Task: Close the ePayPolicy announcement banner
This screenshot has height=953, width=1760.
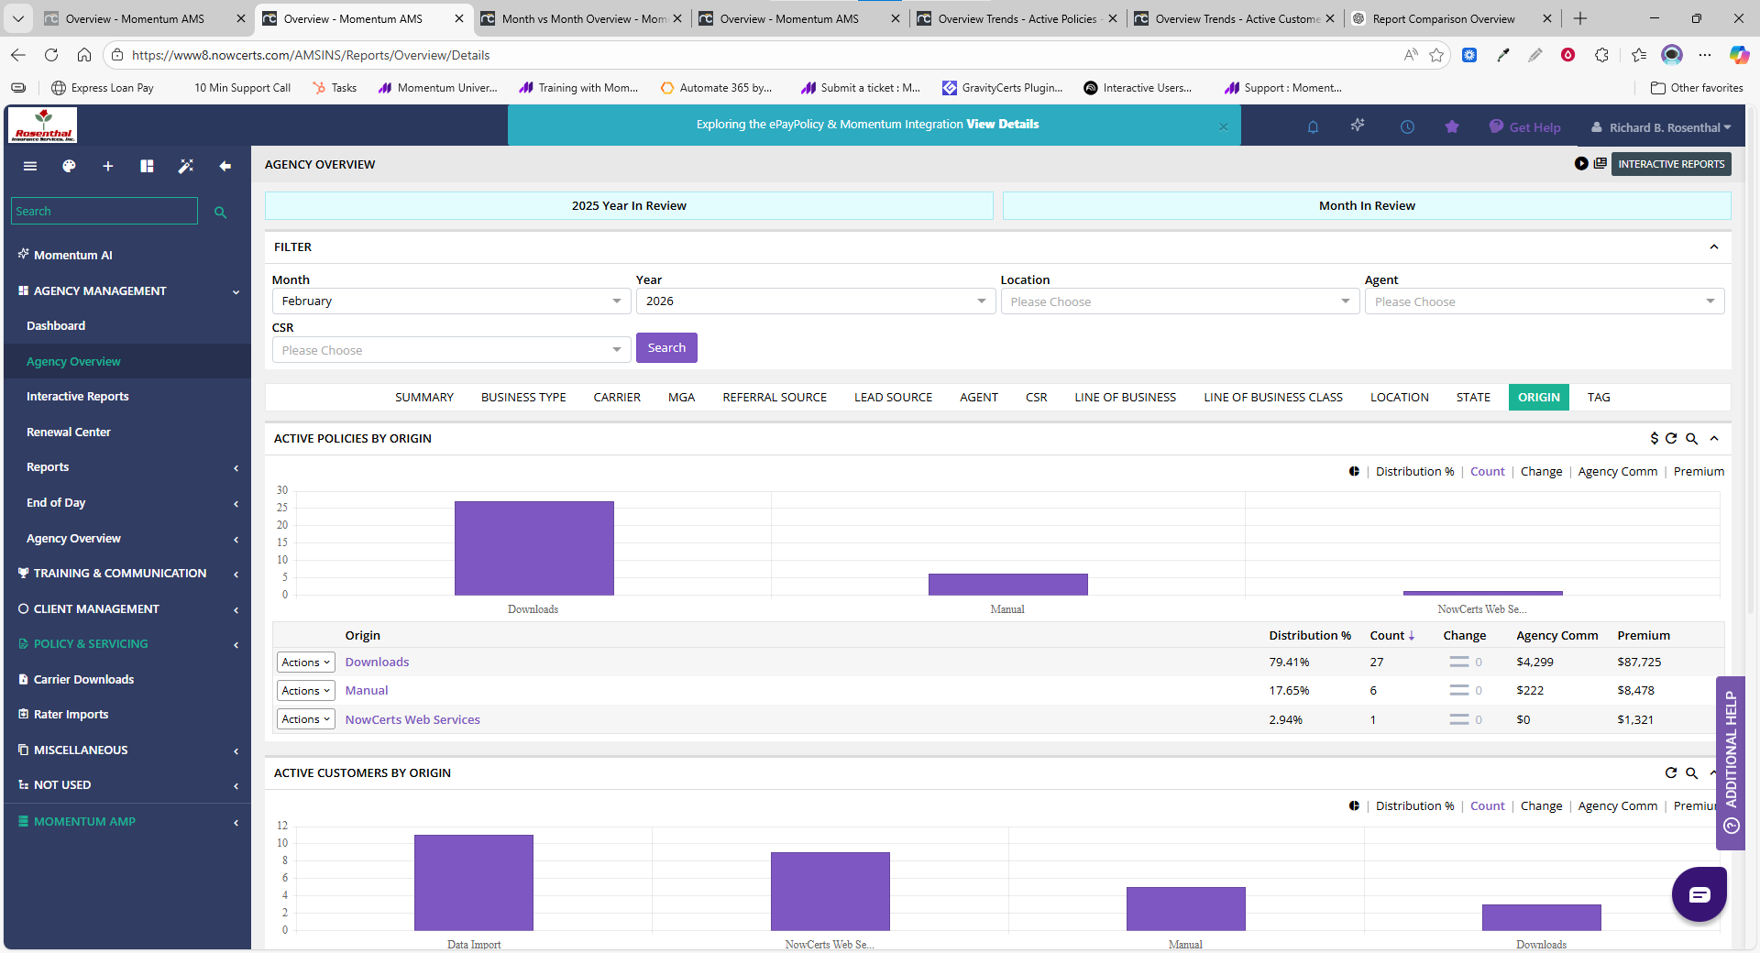Action: point(1223,126)
